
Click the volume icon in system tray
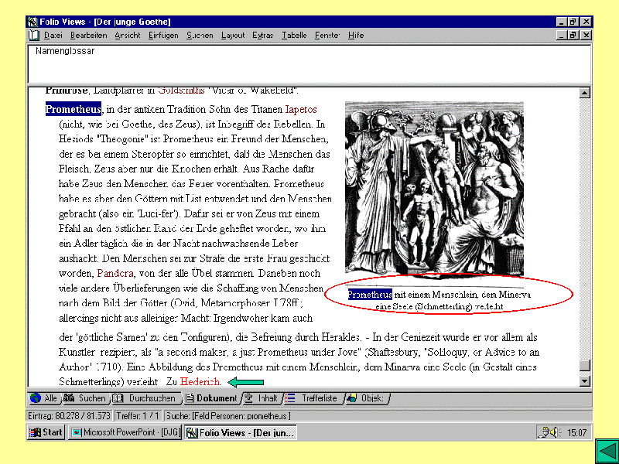549,432
